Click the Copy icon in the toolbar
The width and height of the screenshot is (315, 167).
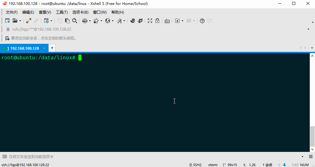(x=60, y=21)
